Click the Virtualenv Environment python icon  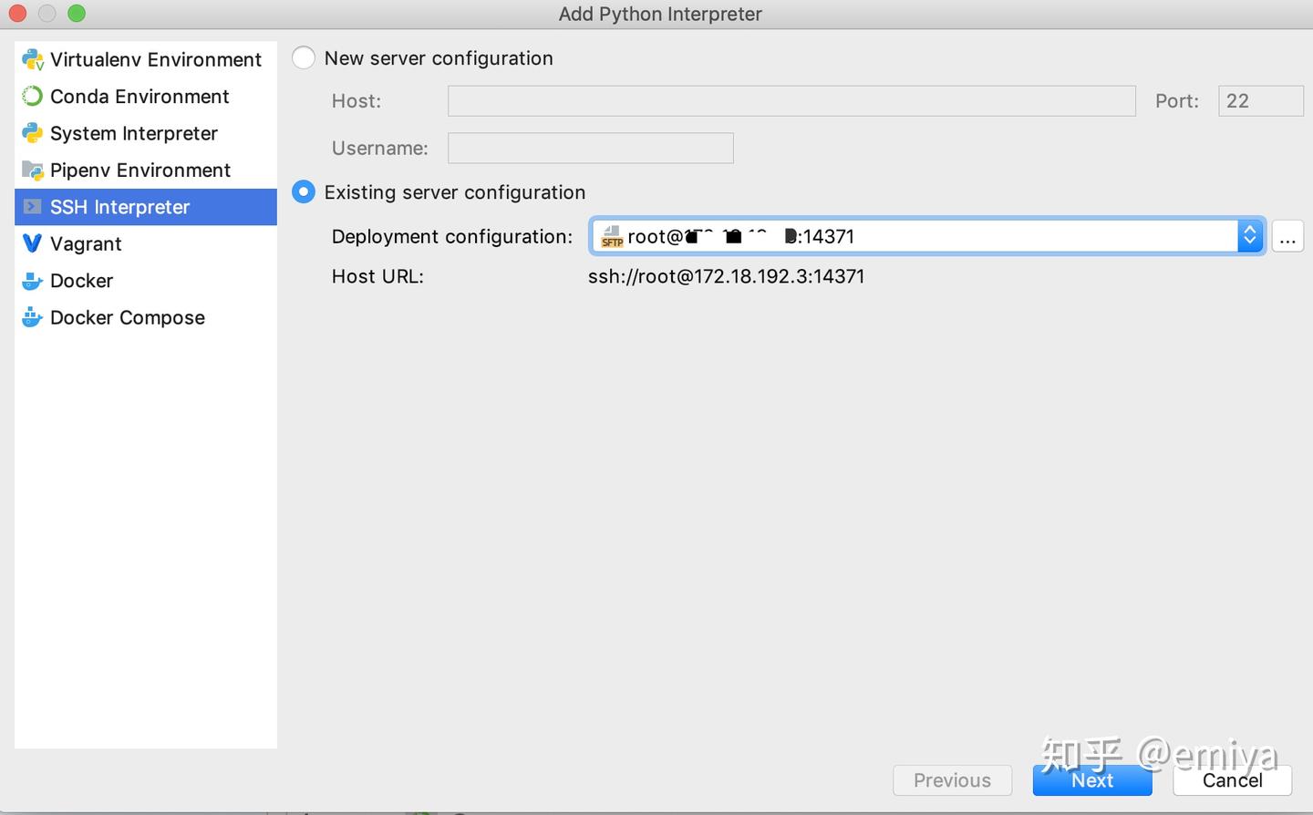click(33, 60)
